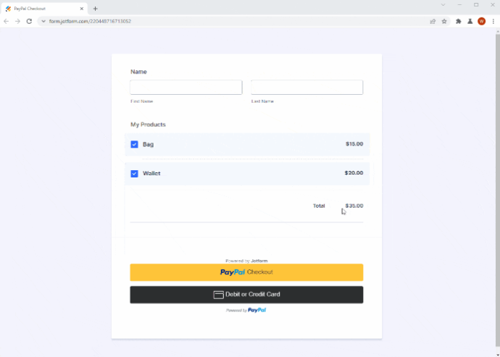
Task: Click the Name field label
Action: coord(138,72)
